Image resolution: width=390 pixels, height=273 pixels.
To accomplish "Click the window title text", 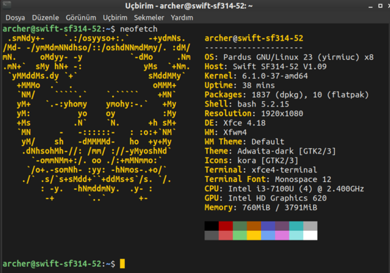I will pos(189,5).
